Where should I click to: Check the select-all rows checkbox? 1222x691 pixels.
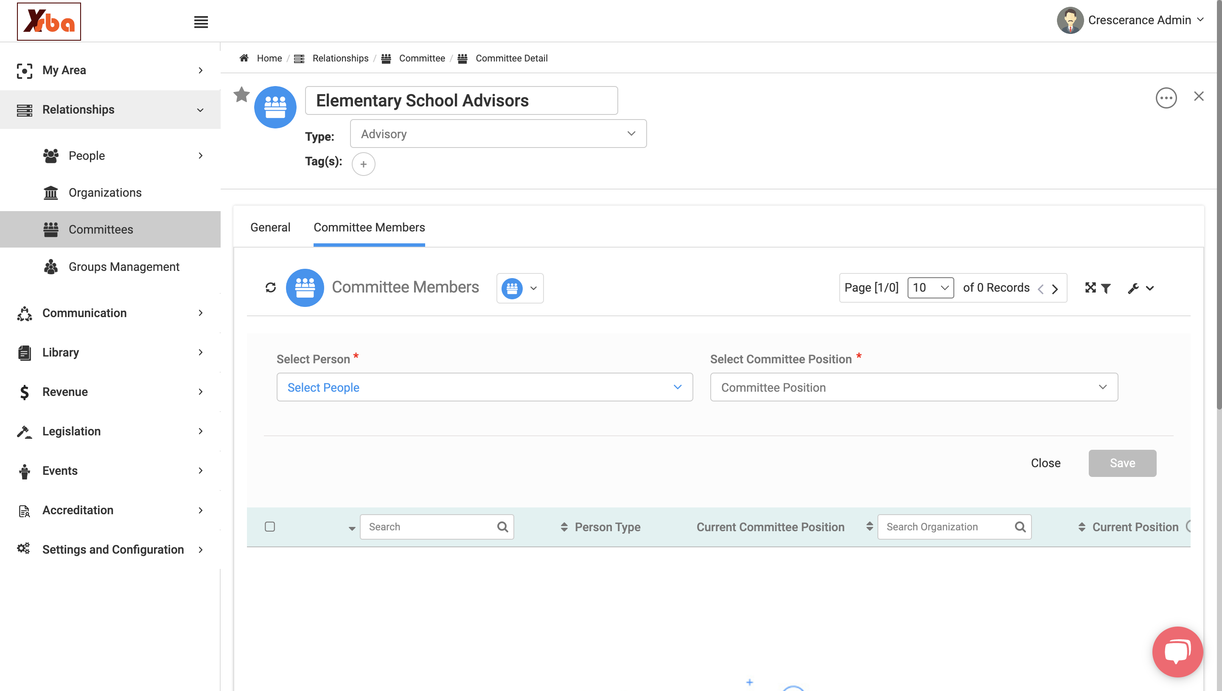pyautogui.click(x=270, y=527)
